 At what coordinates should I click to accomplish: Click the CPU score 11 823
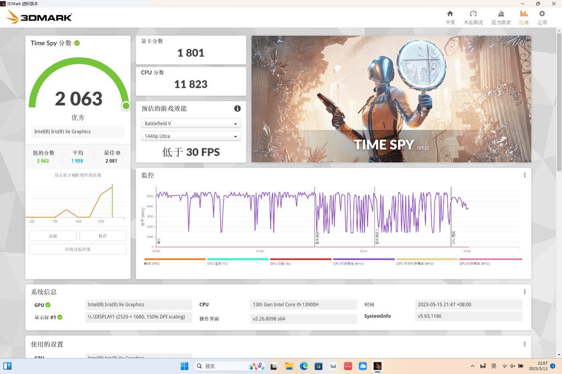191,84
